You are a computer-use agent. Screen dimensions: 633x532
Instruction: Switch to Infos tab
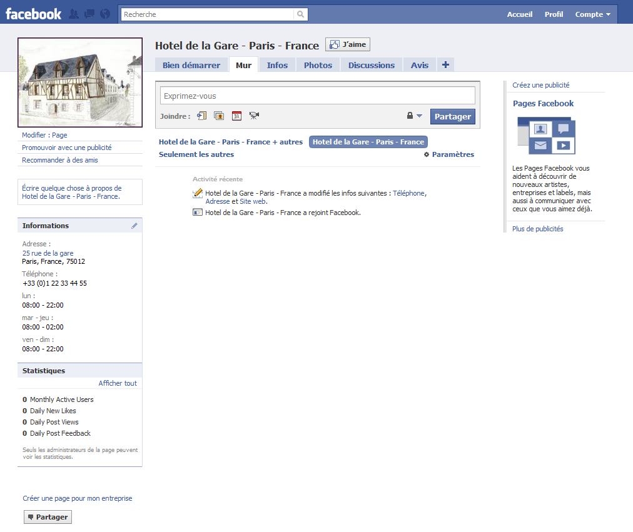coord(277,65)
